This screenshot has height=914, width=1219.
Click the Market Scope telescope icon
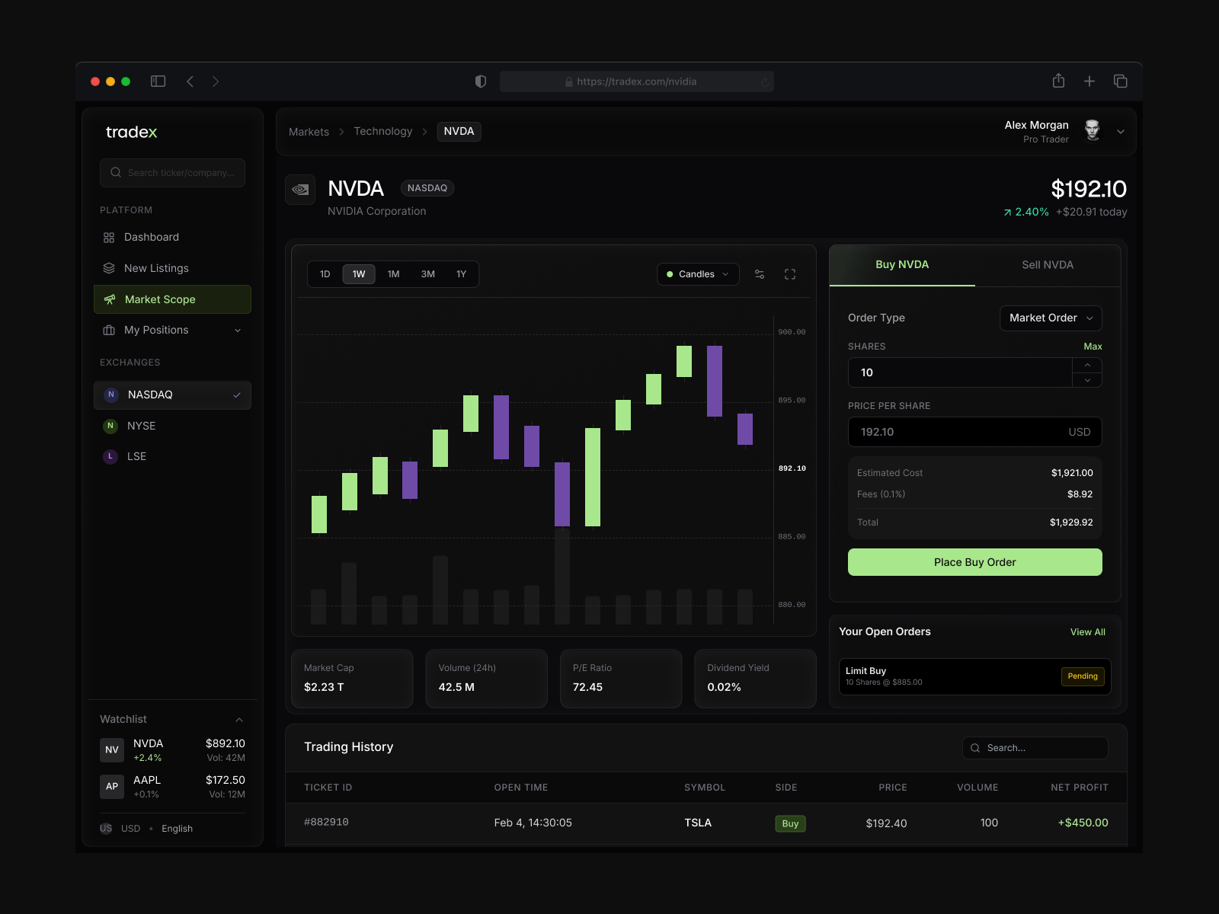(x=109, y=299)
